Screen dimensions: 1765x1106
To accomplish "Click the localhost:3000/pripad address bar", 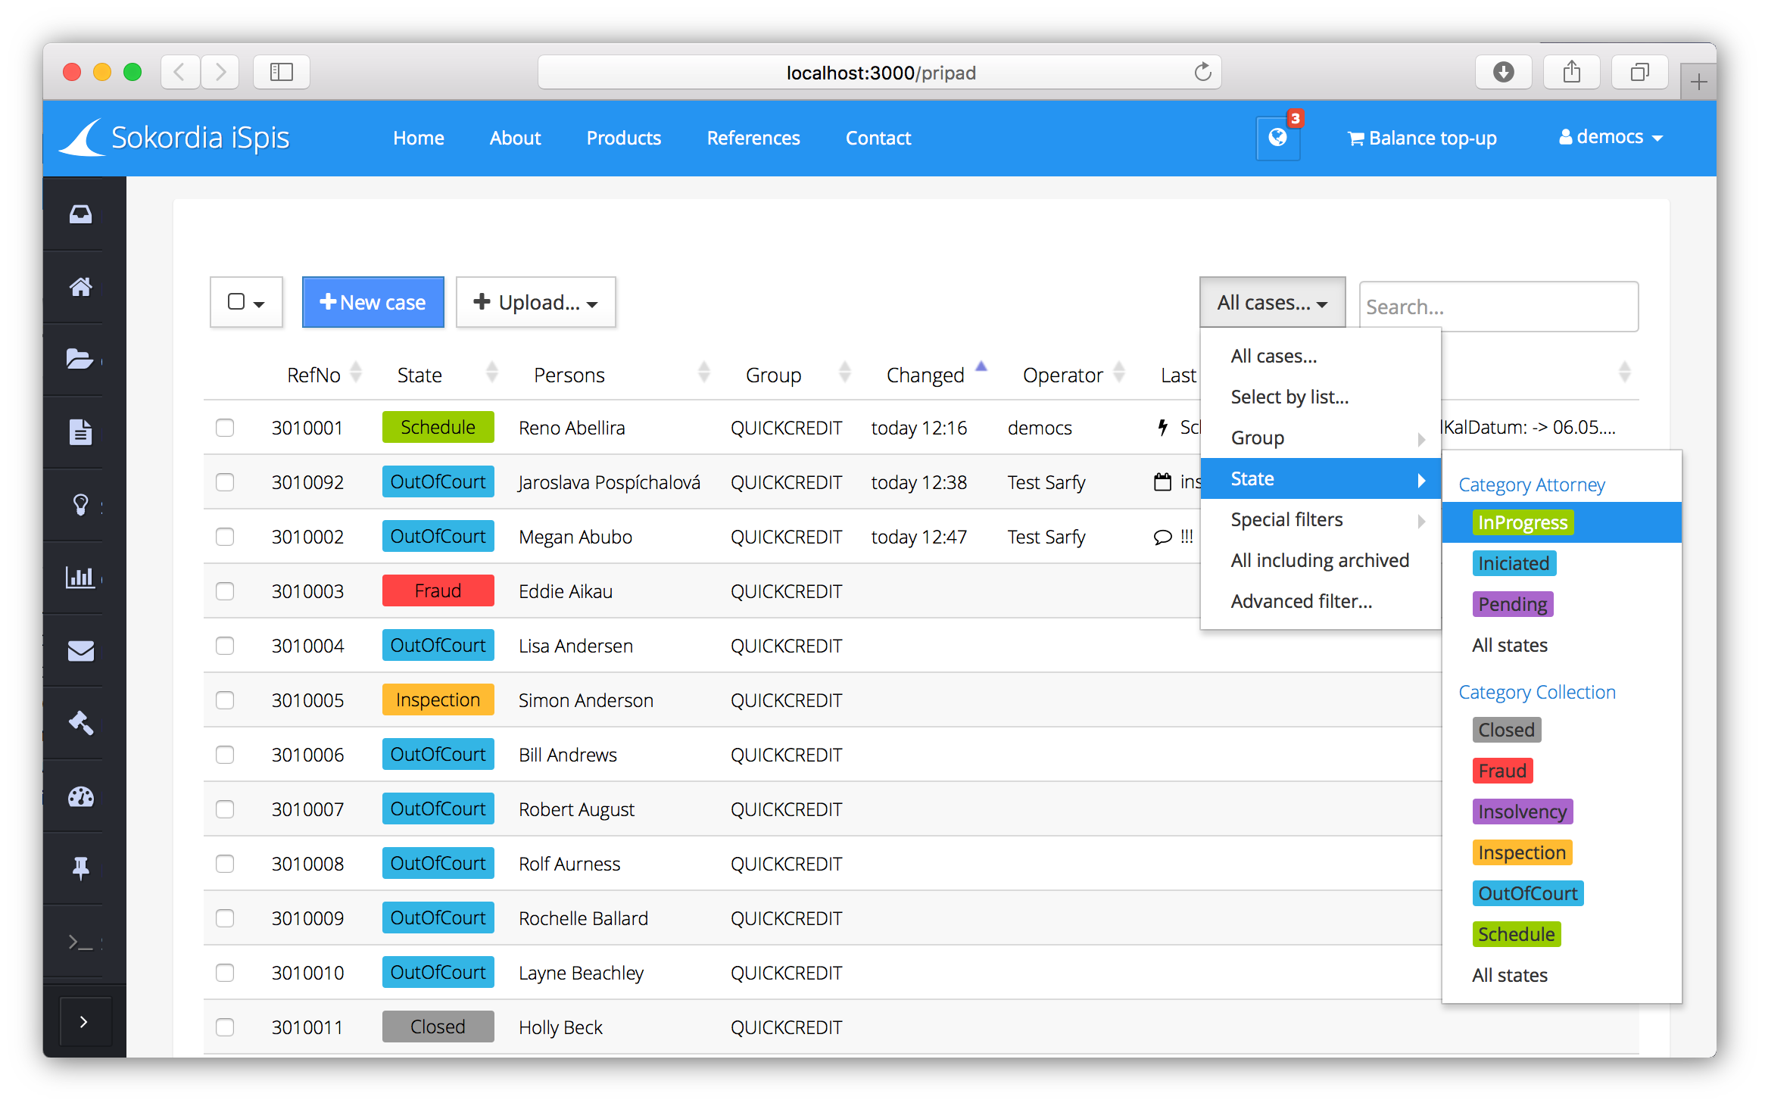I will point(880,73).
